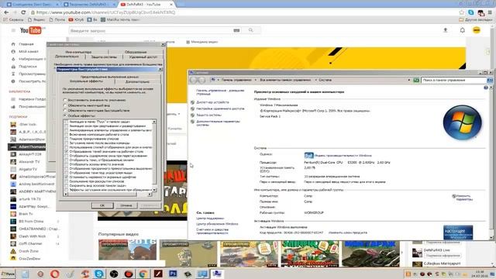Viewport: 496px width, 279px height.
Task: Uncheck Сглаживать неровности экранных шрифтов
Action: point(67,177)
